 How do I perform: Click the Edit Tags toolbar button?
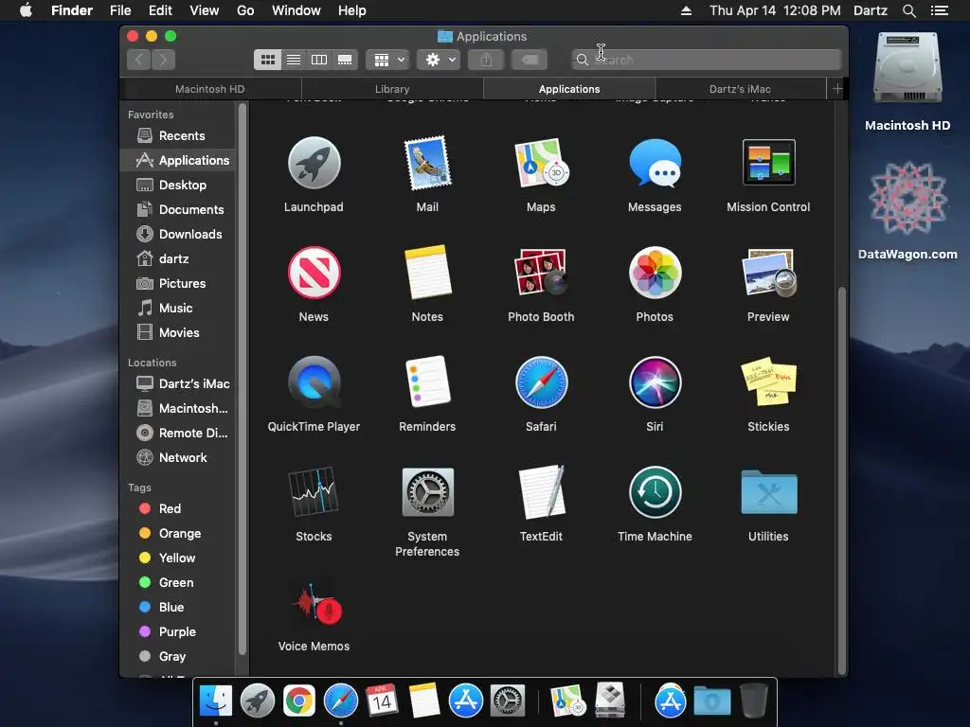(x=530, y=60)
